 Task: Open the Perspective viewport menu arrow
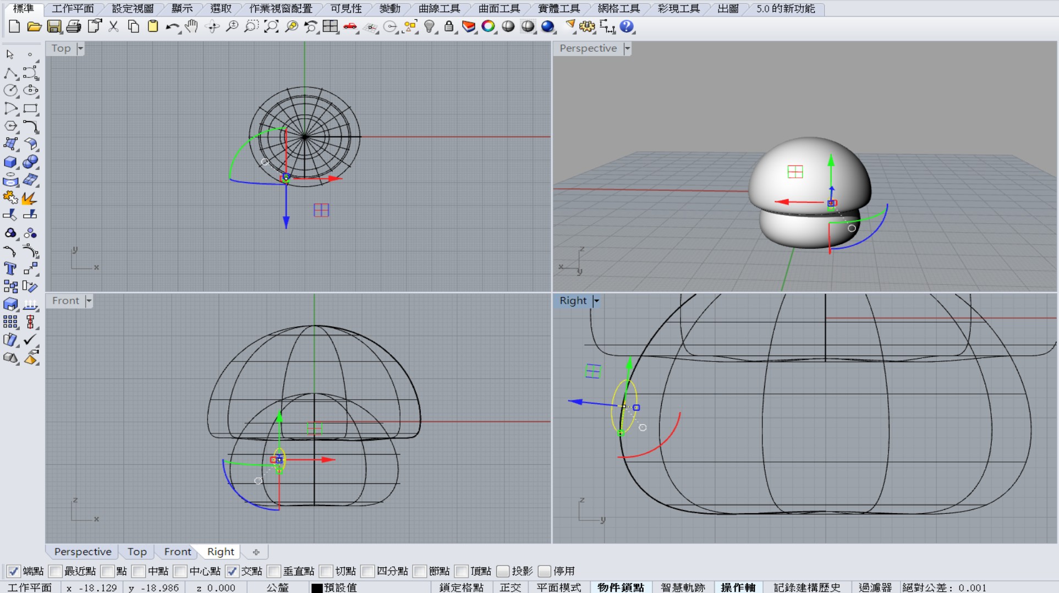(x=627, y=48)
